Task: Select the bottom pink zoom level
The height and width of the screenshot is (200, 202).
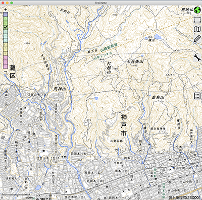Action: [6, 66]
